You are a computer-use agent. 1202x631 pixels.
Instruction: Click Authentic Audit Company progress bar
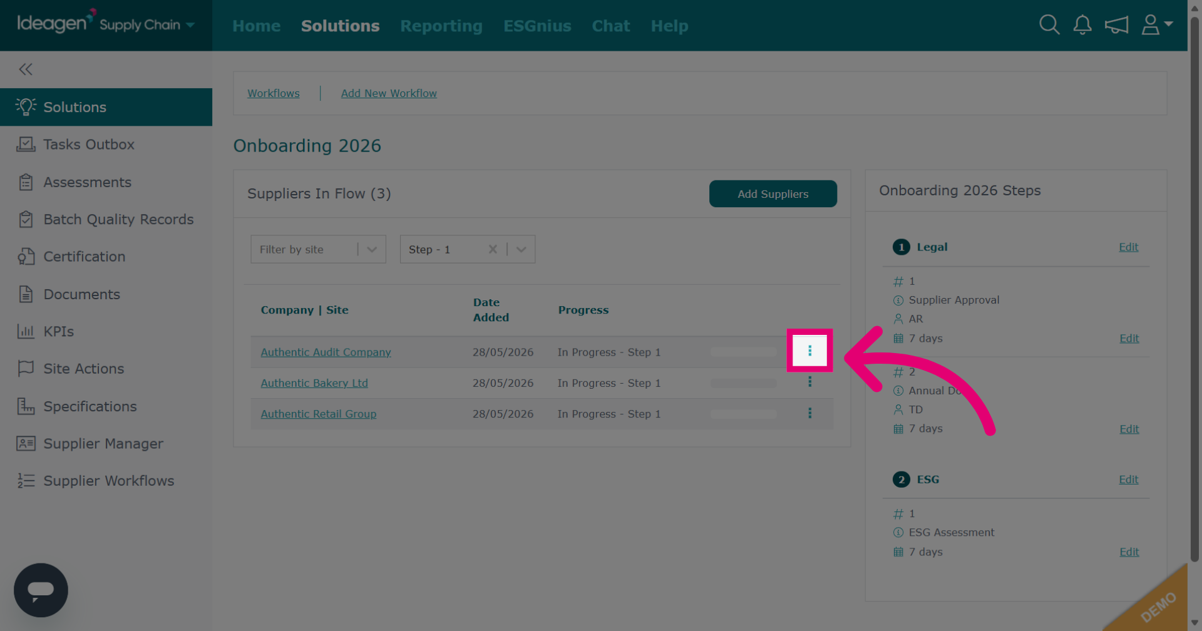pos(743,352)
